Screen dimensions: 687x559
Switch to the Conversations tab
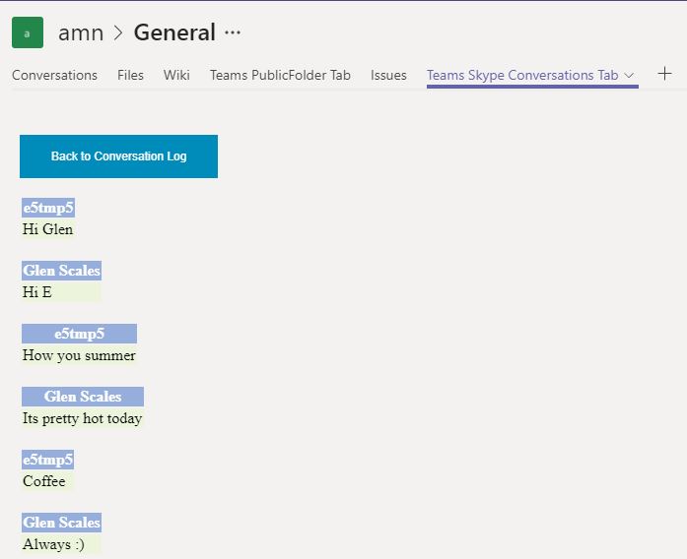click(54, 75)
